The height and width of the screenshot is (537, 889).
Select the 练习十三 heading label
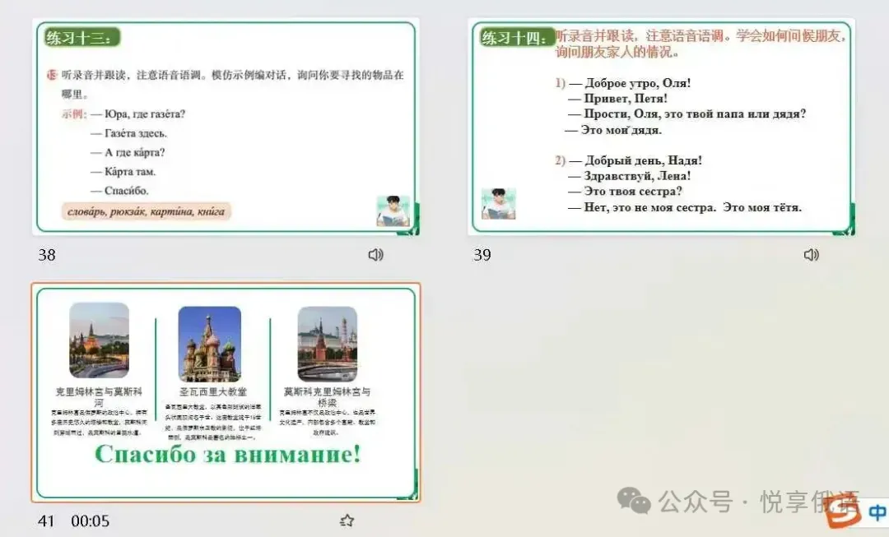[x=81, y=37]
